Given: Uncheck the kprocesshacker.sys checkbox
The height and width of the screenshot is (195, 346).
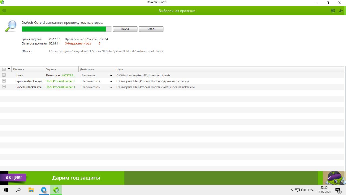Looking at the screenshot, I should tap(4, 81).
